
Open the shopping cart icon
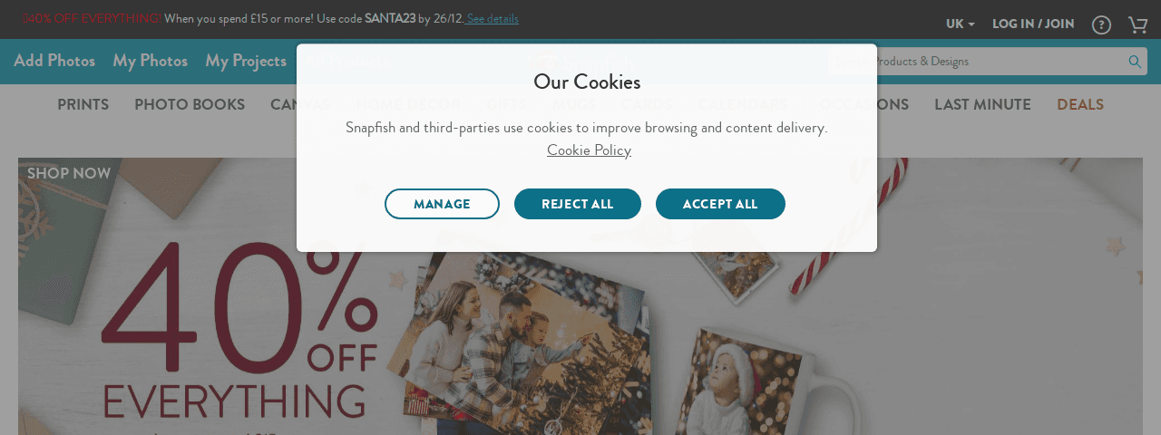pyautogui.click(x=1137, y=24)
